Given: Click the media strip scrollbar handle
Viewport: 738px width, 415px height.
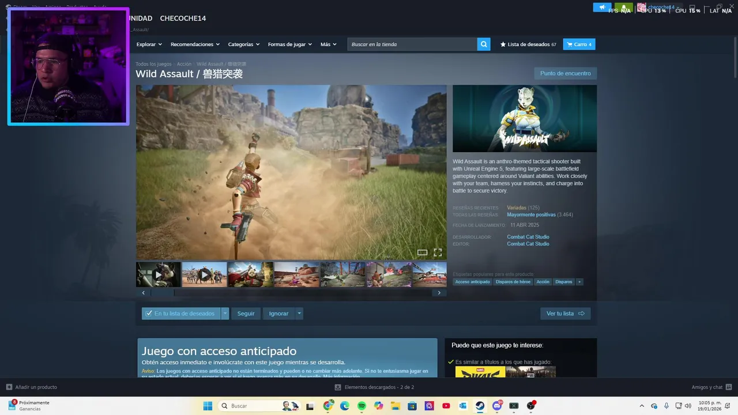Looking at the screenshot, I should pyautogui.click(x=163, y=293).
